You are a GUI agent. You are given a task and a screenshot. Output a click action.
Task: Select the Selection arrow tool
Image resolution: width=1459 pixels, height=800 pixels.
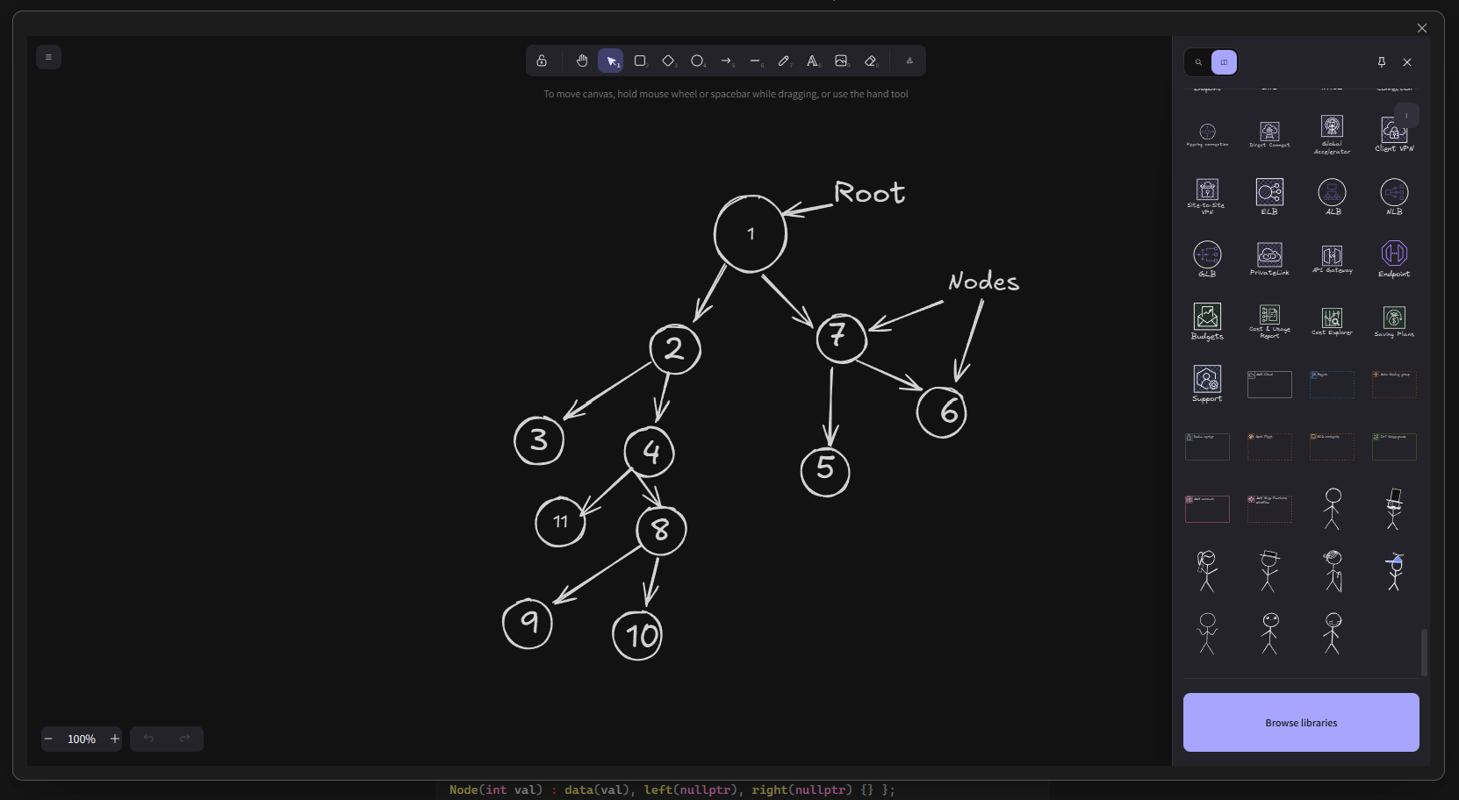(x=611, y=61)
